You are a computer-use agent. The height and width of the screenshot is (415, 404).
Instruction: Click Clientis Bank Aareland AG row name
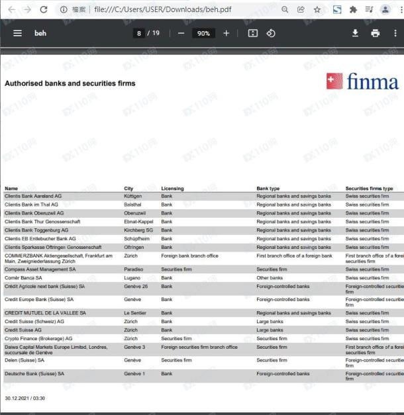click(x=33, y=196)
